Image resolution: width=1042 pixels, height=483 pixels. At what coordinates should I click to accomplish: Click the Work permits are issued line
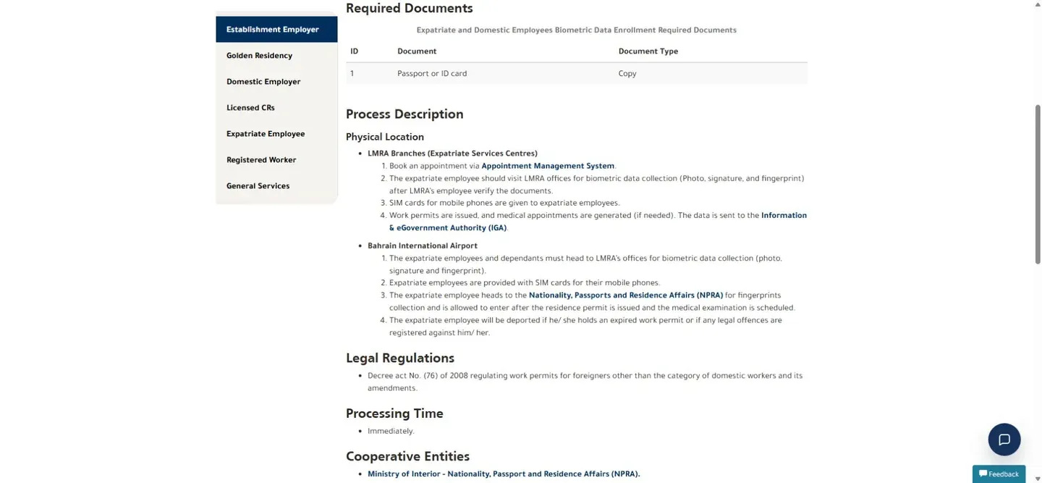click(x=598, y=222)
